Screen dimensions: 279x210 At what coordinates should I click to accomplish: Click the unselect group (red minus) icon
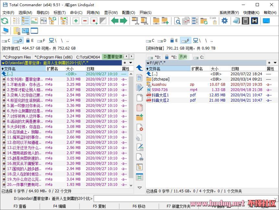tap(85, 21)
